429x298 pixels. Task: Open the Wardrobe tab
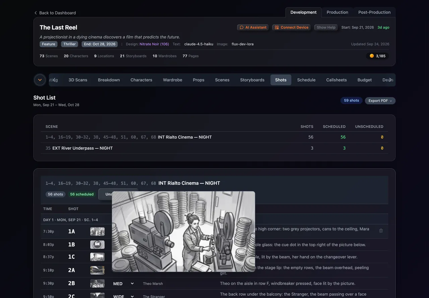pyautogui.click(x=173, y=80)
